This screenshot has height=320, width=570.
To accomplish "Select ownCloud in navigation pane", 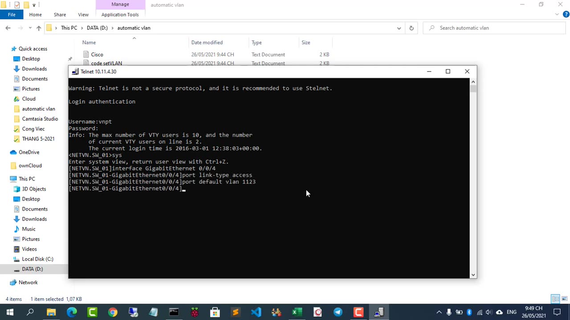I will click(x=30, y=165).
